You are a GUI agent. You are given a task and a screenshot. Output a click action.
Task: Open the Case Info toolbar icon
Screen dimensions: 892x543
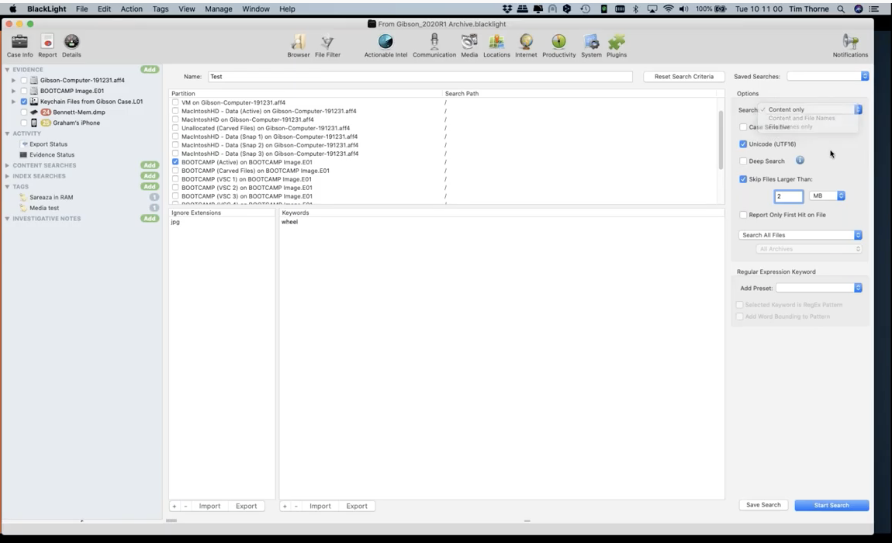click(19, 42)
